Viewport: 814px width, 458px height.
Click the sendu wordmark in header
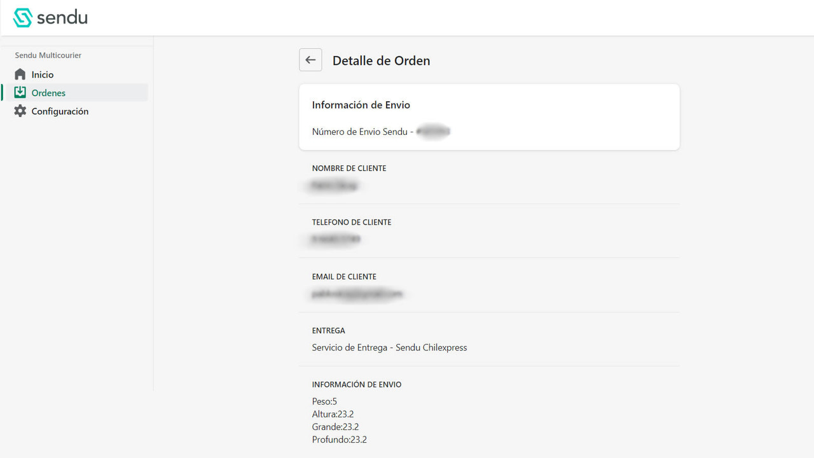pos(62,18)
